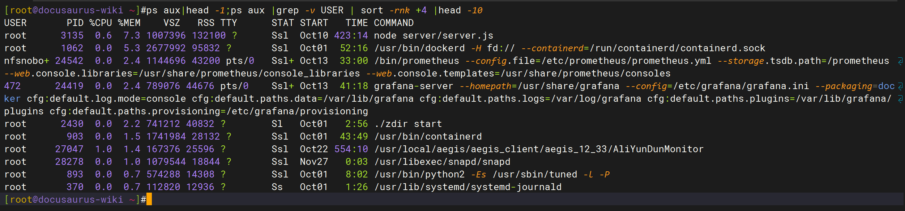
Task: Select PID 370 of systemd-journald
Action: tap(75, 187)
